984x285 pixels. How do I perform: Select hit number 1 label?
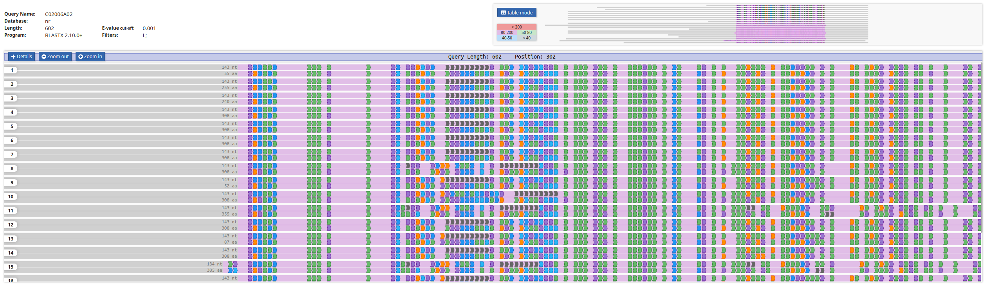point(12,70)
